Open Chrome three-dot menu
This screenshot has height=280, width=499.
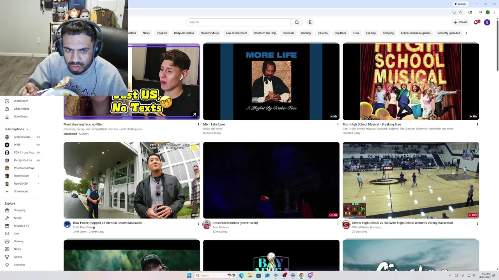point(495,12)
